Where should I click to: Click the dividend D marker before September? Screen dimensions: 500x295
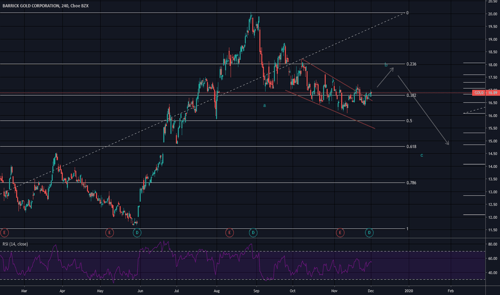(253, 232)
